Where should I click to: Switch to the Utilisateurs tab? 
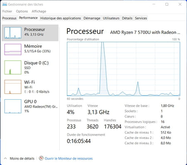(111, 18)
